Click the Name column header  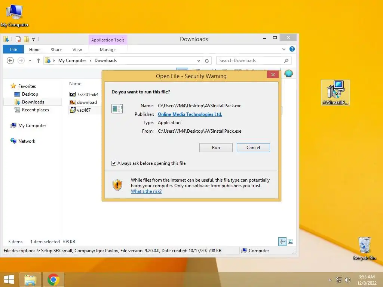pos(75,84)
